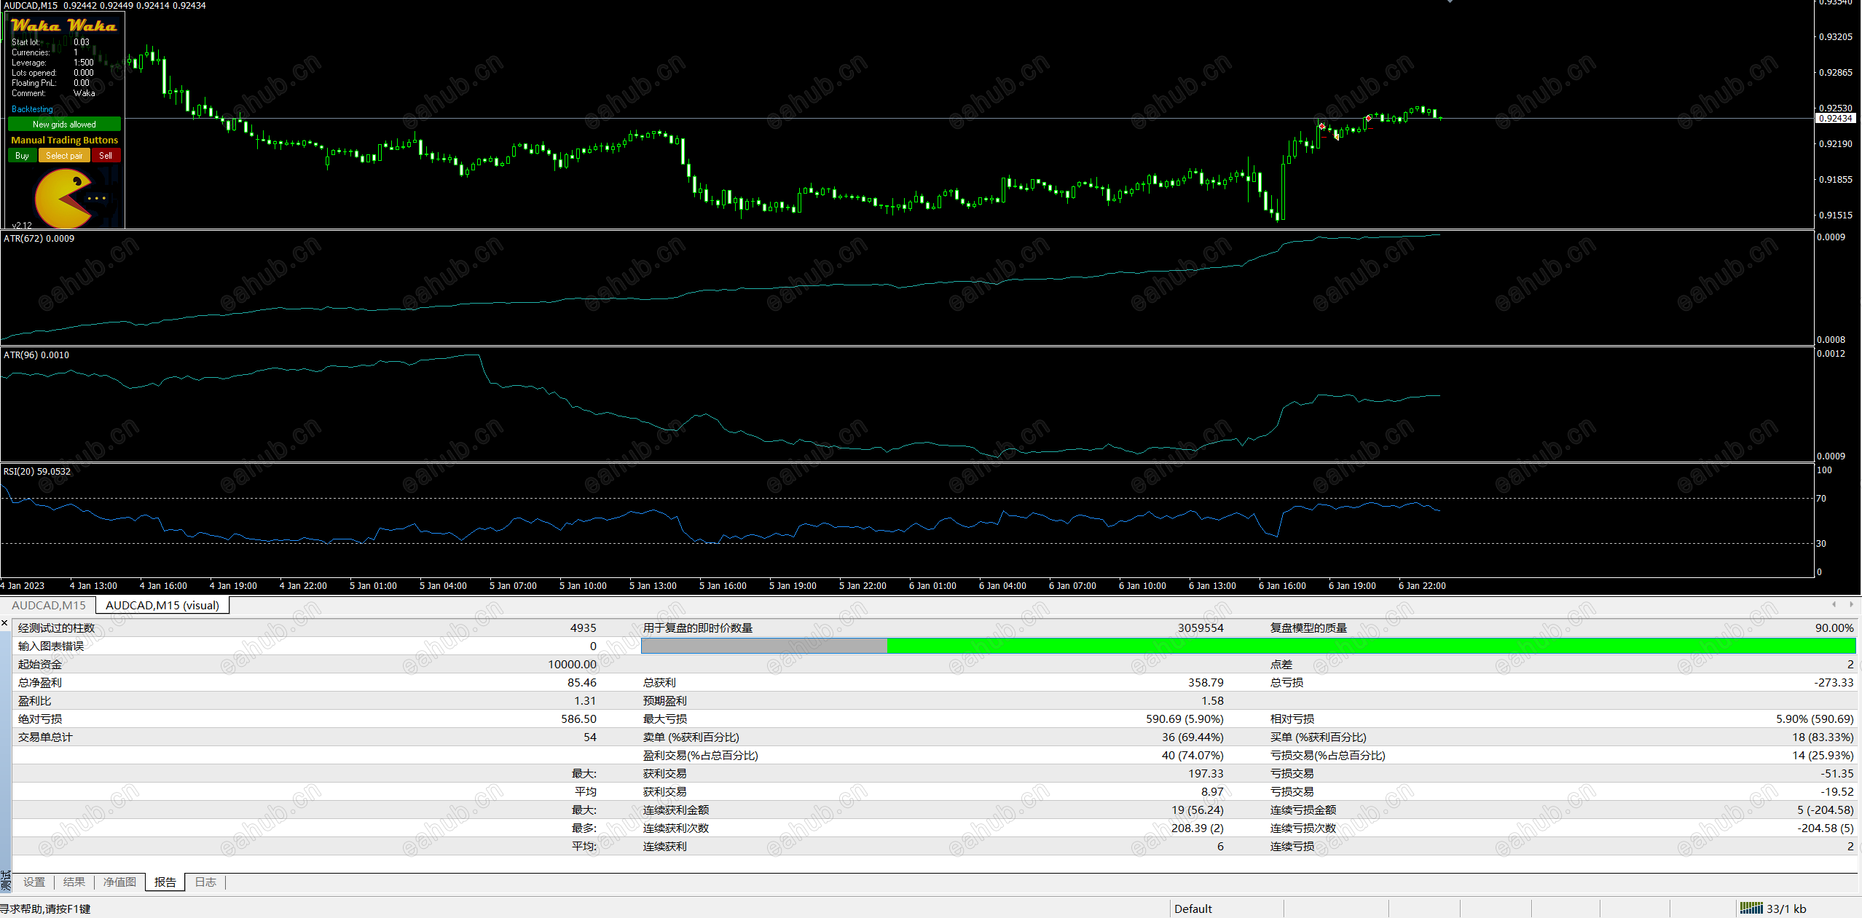Toggle the New grids allowed button

coord(64,124)
